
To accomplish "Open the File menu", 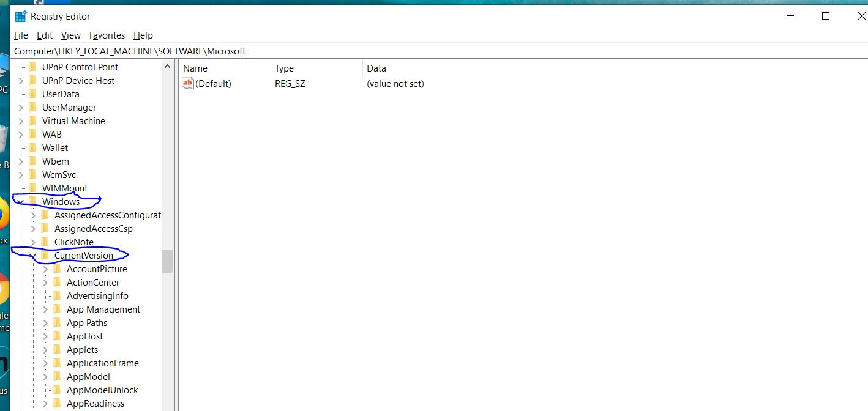I will coord(21,35).
